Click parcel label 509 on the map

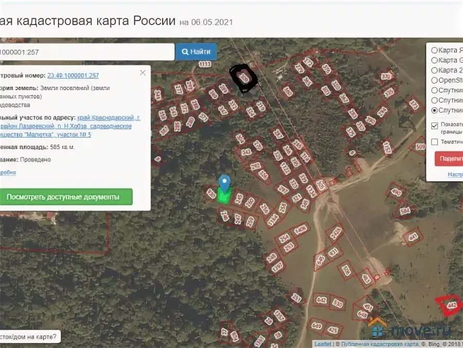pyautogui.click(x=420, y=147)
